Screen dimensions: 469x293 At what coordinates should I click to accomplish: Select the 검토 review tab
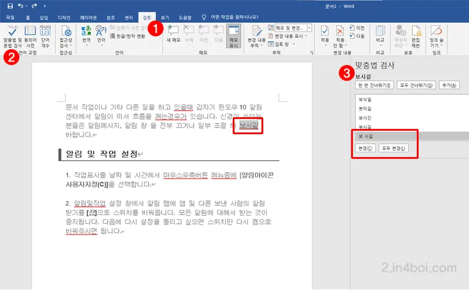[147, 18]
